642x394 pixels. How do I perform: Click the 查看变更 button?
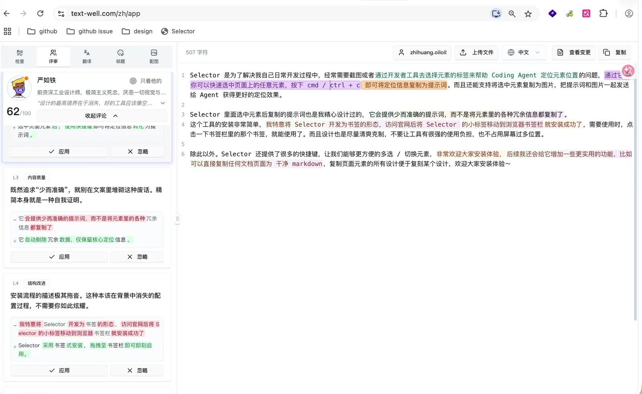coord(574,53)
